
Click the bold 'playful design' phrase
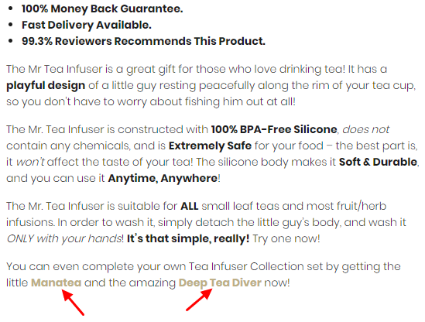pyautogui.click(x=46, y=86)
